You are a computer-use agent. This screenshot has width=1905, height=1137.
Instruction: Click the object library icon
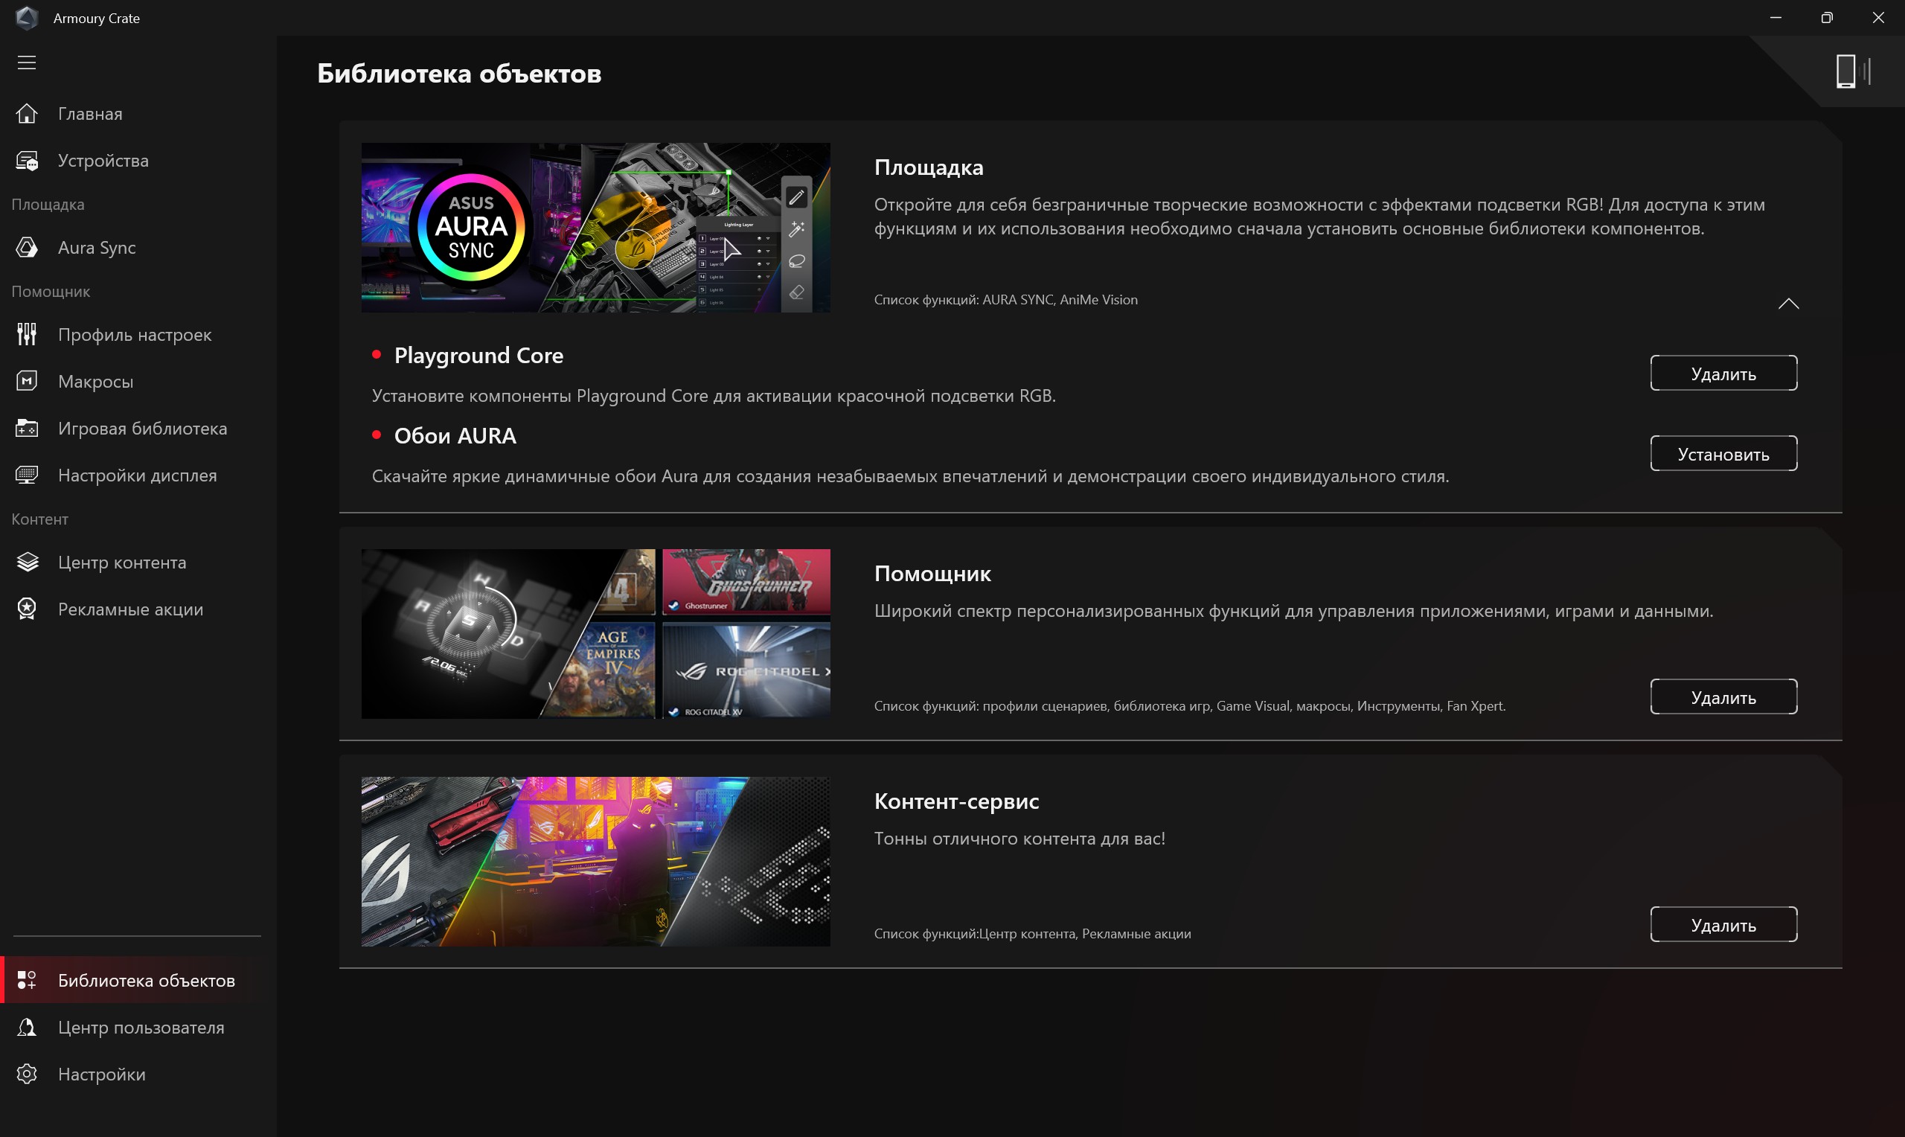click(27, 980)
